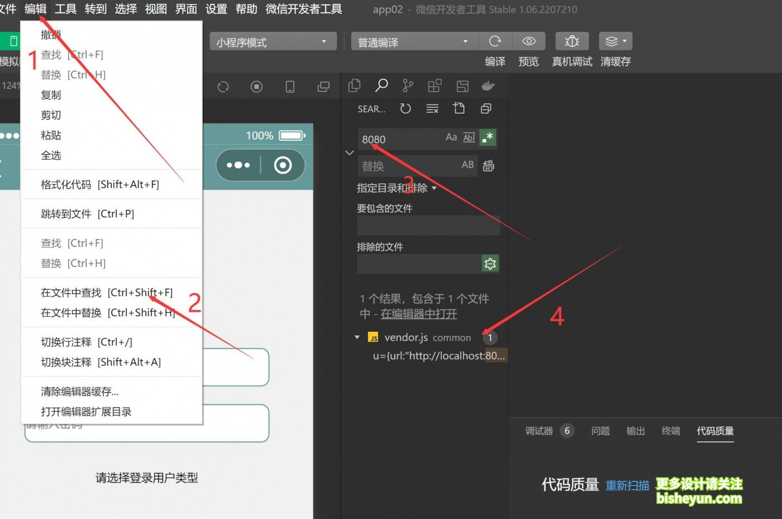Click the 重新扫描 link
The height and width of the screenshot is (519, 782).
627,485
